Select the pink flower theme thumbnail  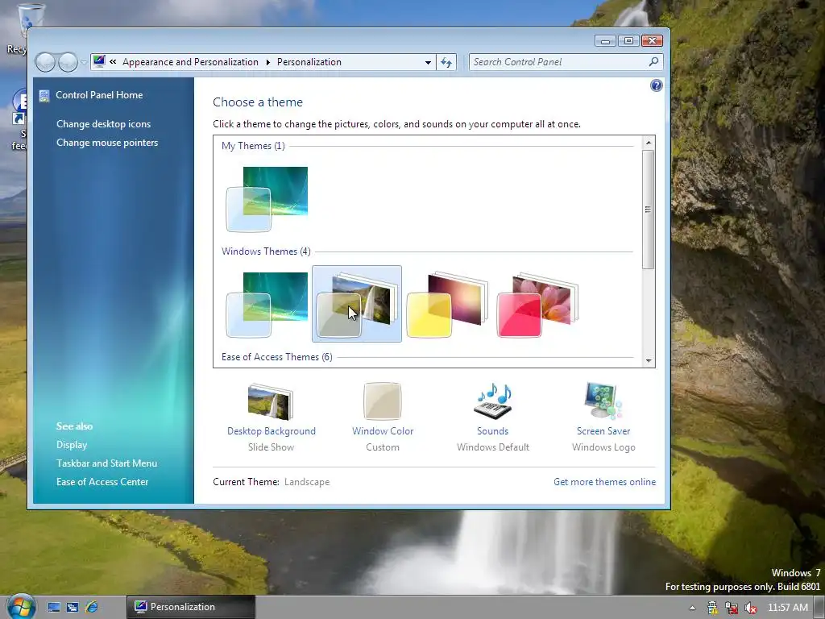tap(537, 304)
